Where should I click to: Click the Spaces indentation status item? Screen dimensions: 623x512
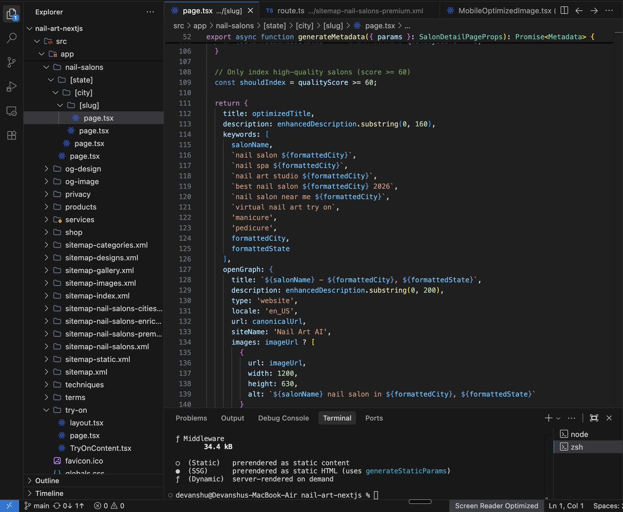[607, 506]
